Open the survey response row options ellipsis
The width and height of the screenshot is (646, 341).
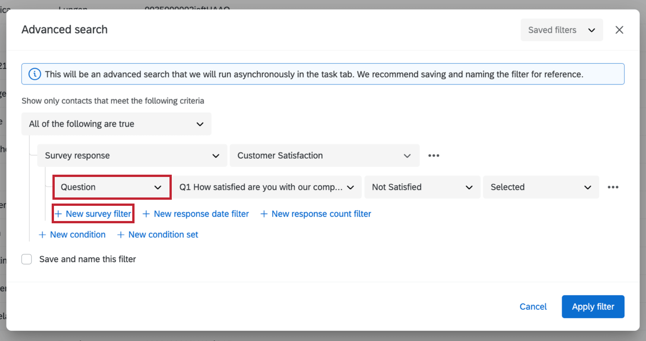click(434, 156)
